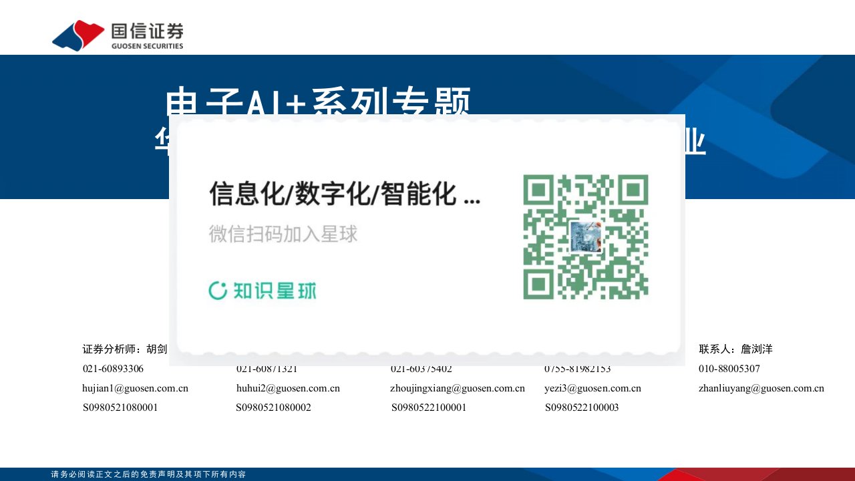Click the 联系人:詹浏洋 contact label
Viewport: 855px width, 481px height.
pos(735,349)
